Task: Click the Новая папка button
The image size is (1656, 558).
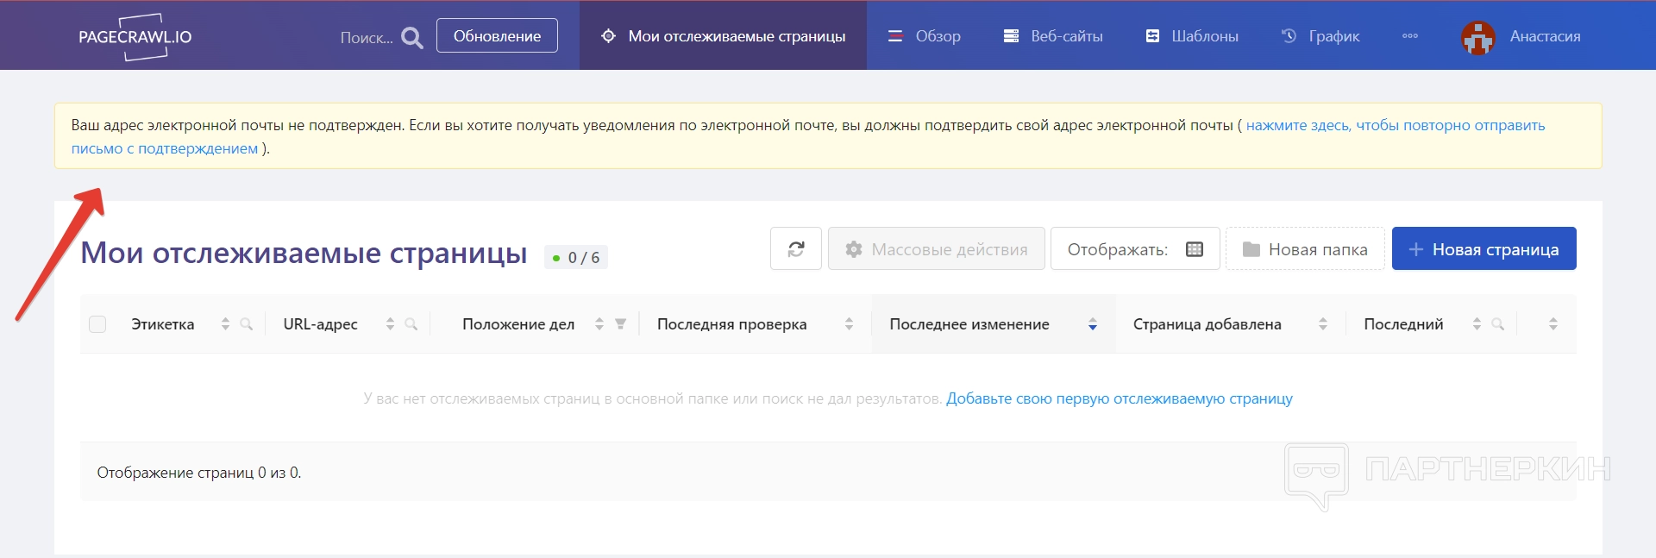Action: 1305,249
